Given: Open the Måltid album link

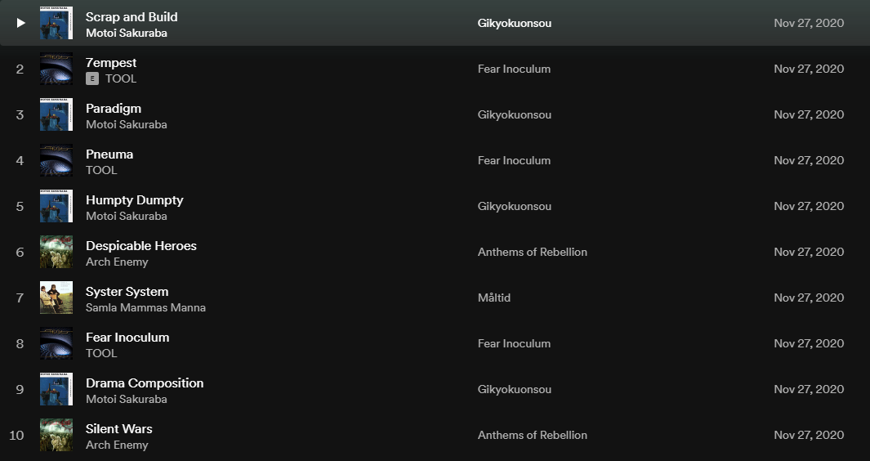Looking at the screenshot, I should click(494, 298).
